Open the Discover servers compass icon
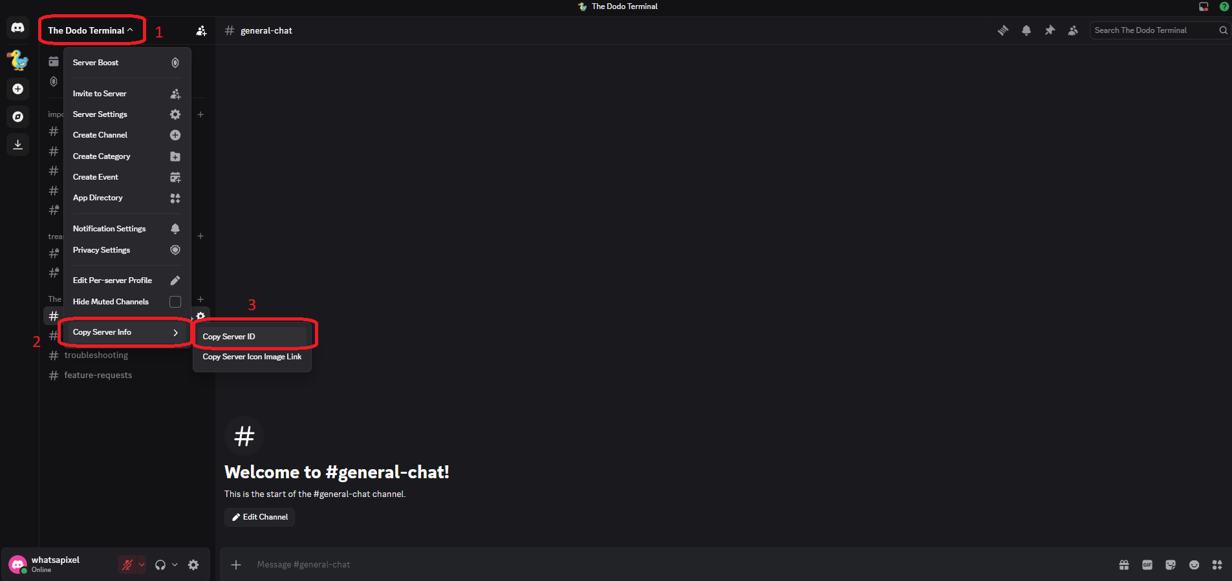Image resolution: width=1232 pixels, height=581 pixels. point(18,117)
